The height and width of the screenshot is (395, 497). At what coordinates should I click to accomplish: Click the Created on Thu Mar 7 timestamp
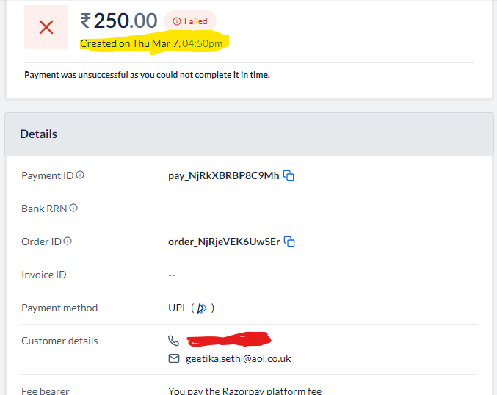coord(151,43)
